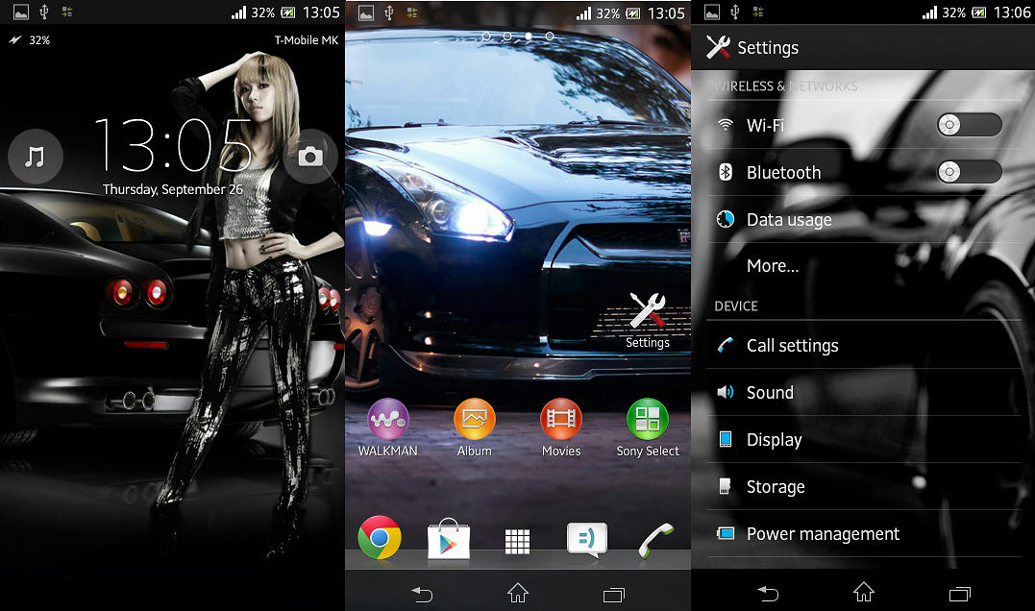
Task: Open Display settings
Action: 863,439
